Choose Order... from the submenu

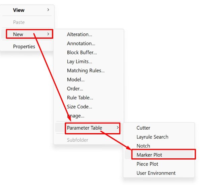click(x=75, y=88)
